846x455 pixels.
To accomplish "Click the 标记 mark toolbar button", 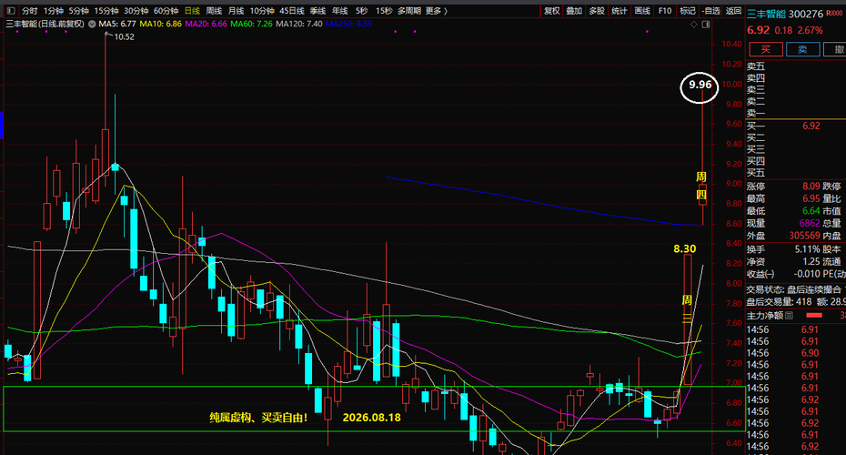I will [688, 11].
